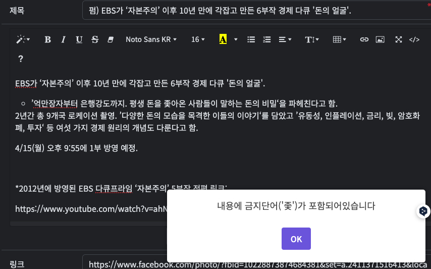Open the font size 16 dropdown
This screenshot has width=431, height=269.
point(198,39)
